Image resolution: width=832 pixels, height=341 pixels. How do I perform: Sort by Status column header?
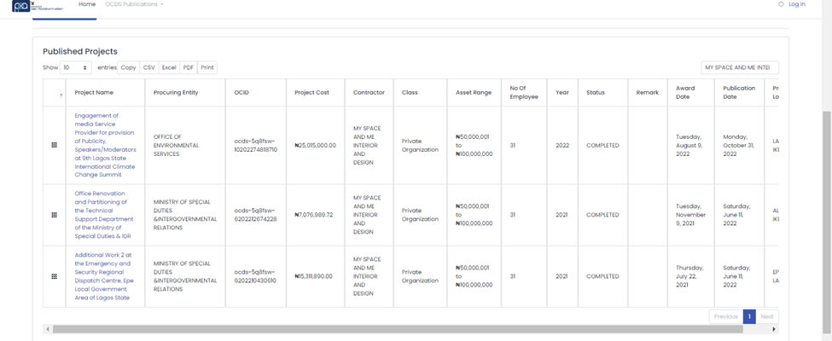tap(603, 92)
